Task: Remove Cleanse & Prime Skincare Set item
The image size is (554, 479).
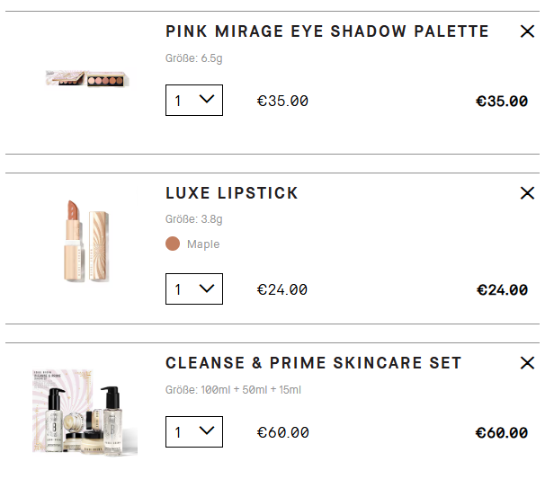Action: [x=527, y=363]
